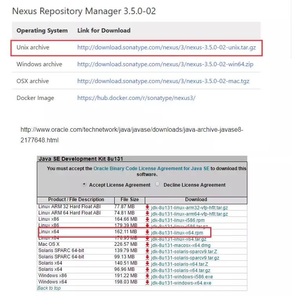The width and height of the screenshot is (292, 296).
Task: Download jdk-8u131-windows-i586.exe file link
Action: pyautogui.click(x=182, y=276)
